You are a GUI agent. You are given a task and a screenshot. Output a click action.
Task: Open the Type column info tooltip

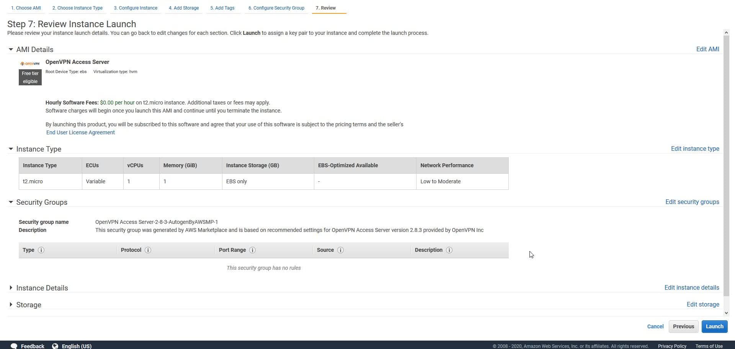coord(41,250)
